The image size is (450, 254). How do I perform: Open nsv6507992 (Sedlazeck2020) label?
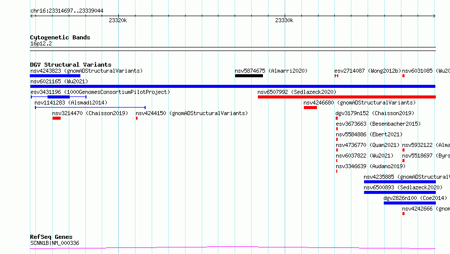pos(297,92)
